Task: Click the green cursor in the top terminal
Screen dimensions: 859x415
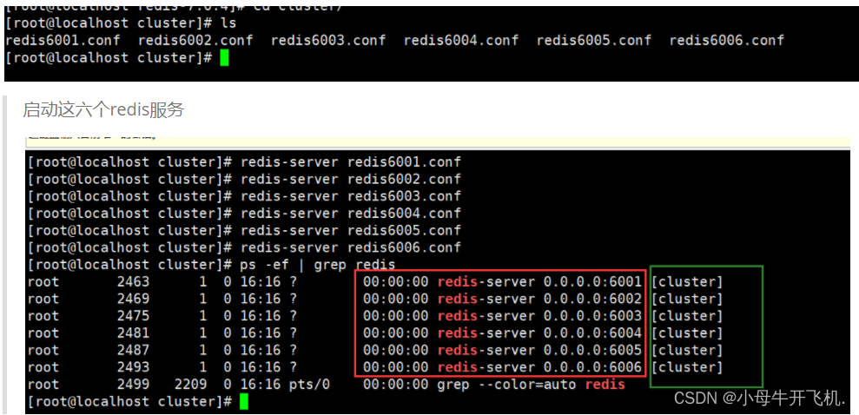Action: [224, 57]
